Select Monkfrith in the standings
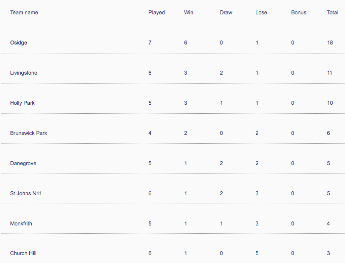Image resolution: width=345 pixels, height=263 pixels. (21, 223)
